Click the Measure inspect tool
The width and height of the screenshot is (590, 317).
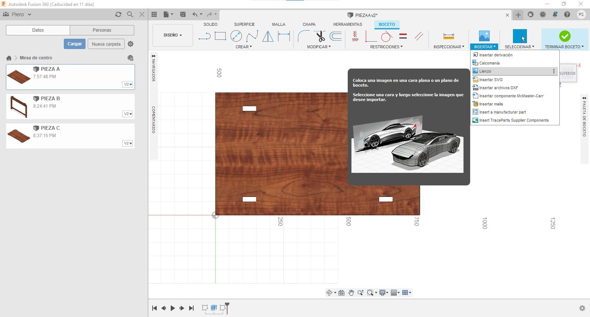pyautogui.click(x=449, y=36)
